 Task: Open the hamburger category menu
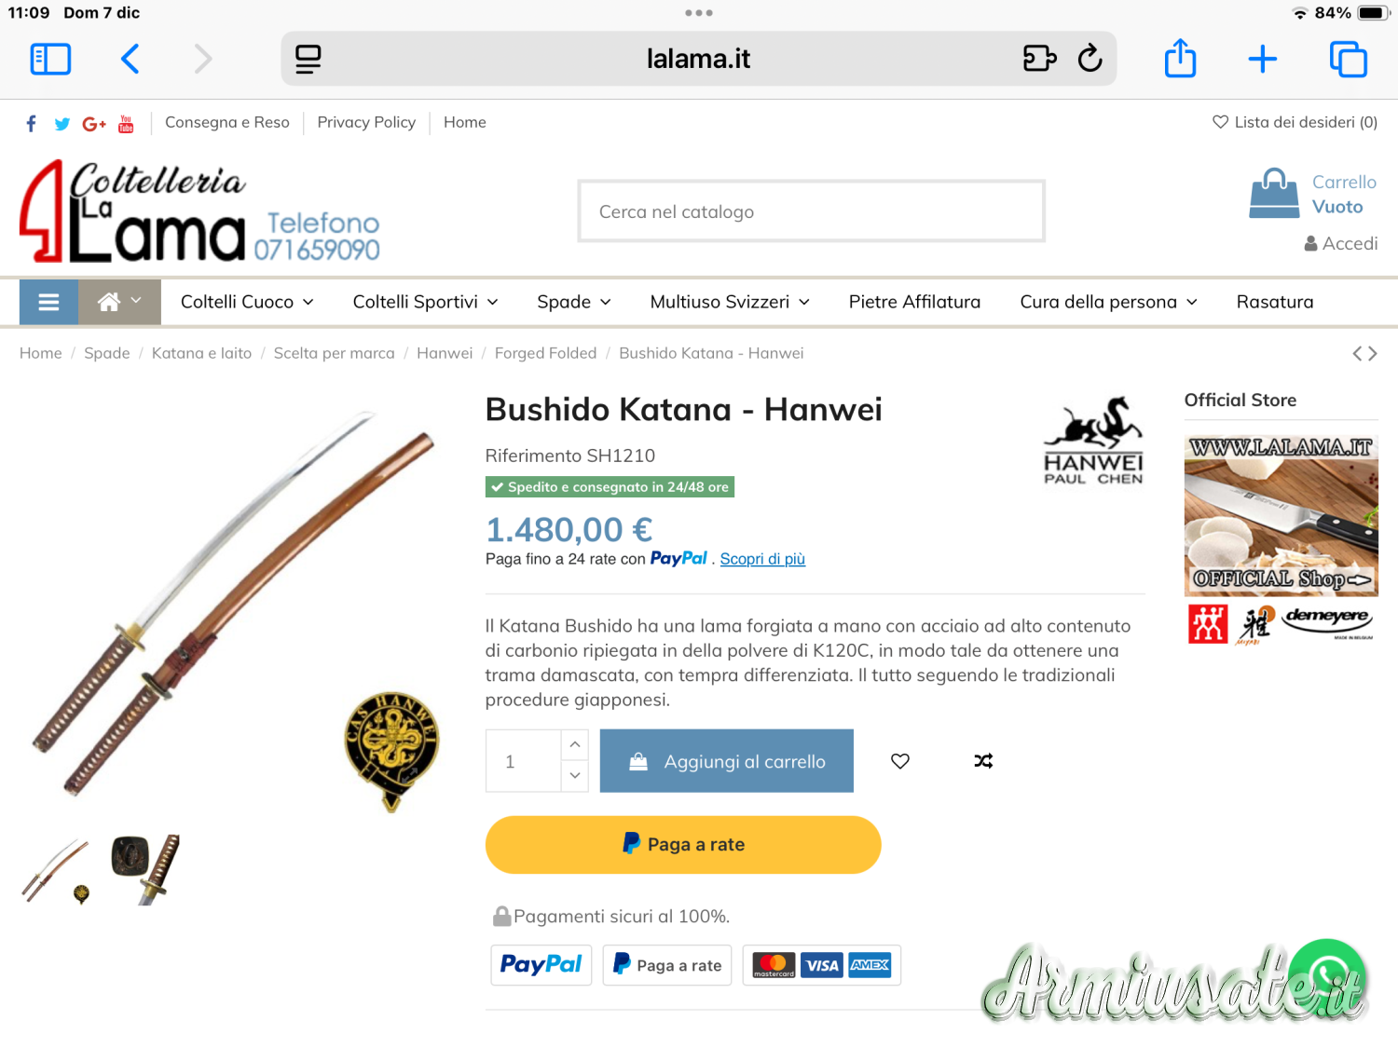pos(48,302)
